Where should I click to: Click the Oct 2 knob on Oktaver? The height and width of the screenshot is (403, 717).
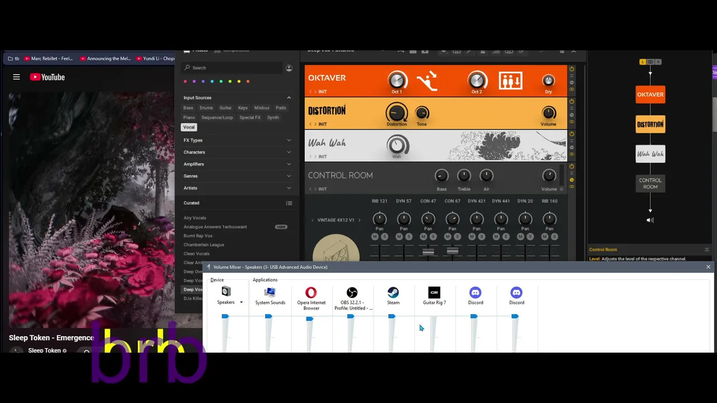coord(477,80)
